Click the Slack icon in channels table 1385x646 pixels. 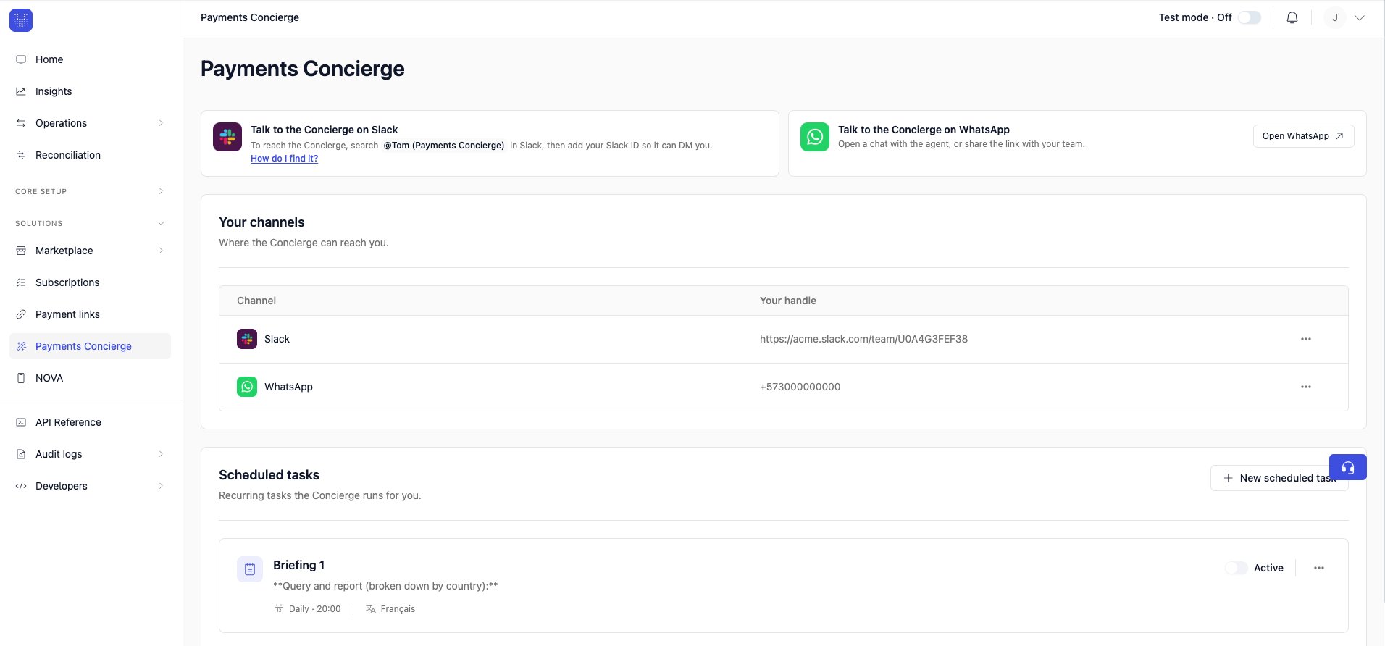[247, 339]
